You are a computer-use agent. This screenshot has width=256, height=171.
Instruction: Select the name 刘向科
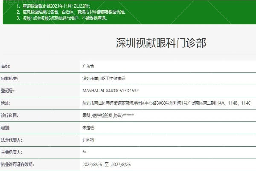(x=88, y=140)
